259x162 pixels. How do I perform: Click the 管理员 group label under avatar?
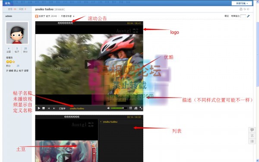(9, 58)
